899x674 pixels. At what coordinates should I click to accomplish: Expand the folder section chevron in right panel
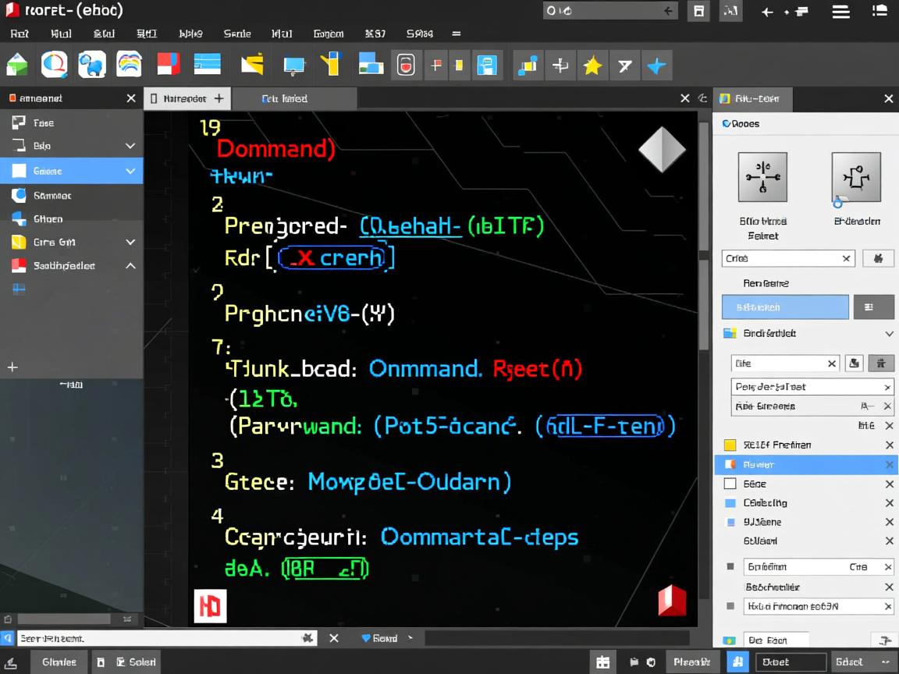(x=889, y=333)
